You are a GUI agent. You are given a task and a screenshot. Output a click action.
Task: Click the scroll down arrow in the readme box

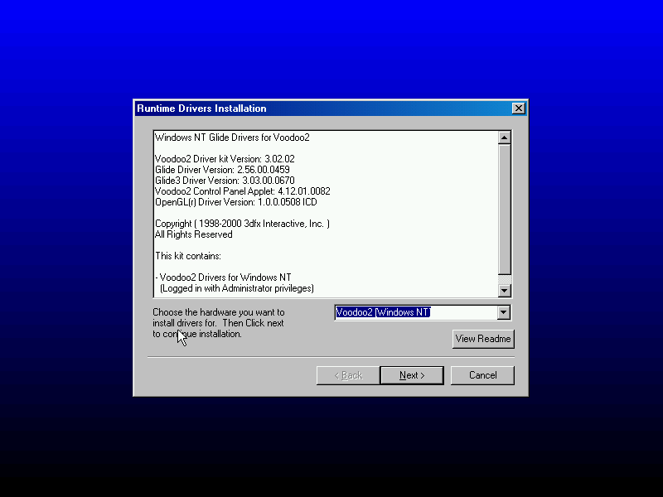504,290
